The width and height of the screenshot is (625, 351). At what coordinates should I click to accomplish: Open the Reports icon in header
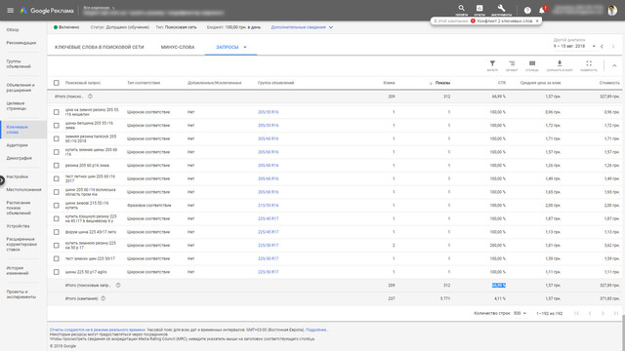coord(479,9)
